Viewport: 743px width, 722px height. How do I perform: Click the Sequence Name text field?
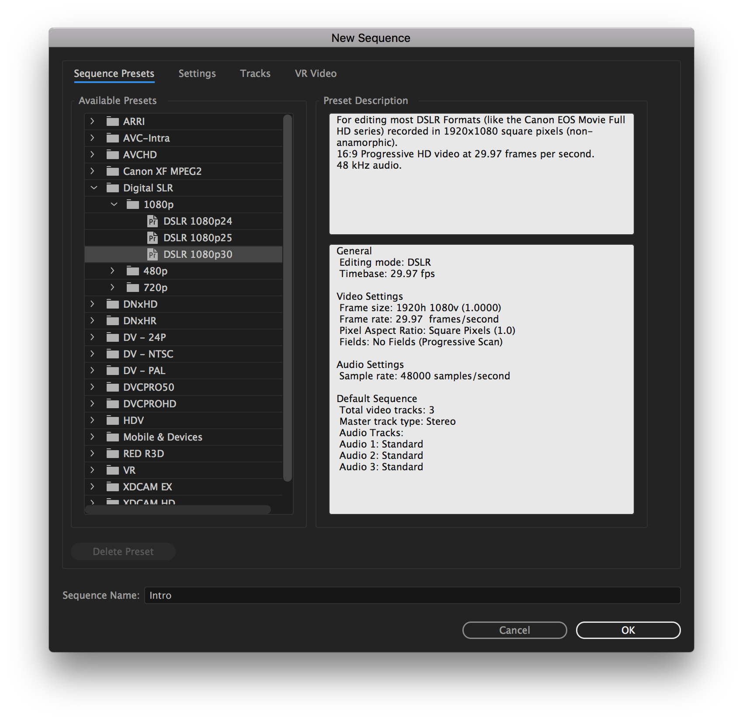pyautogui.click(x=412, y=595)
